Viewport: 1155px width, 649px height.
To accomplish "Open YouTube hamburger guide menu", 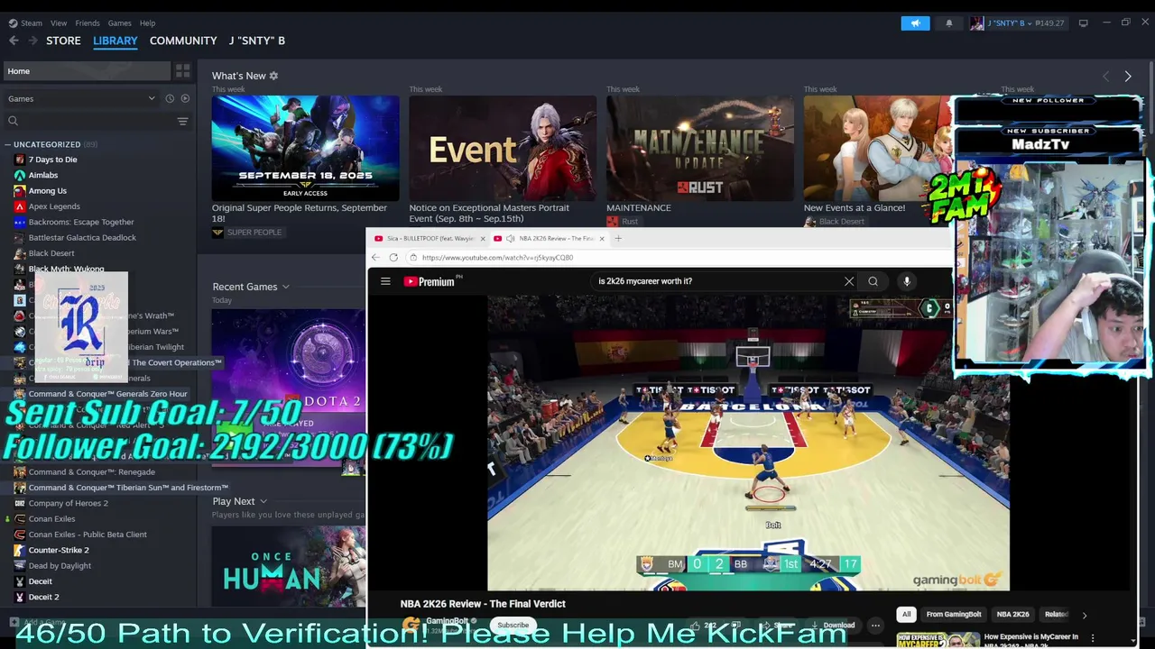I will click(x=385, y=281).
